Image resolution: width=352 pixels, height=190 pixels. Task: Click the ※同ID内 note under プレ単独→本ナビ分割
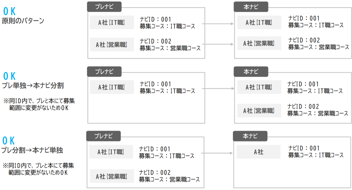(x=39, y=104)
